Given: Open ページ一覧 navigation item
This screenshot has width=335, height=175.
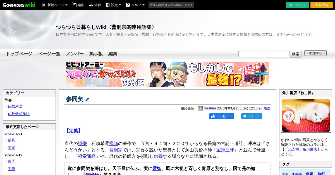Looking at the screenshot, I should click(x=49, y=54).
